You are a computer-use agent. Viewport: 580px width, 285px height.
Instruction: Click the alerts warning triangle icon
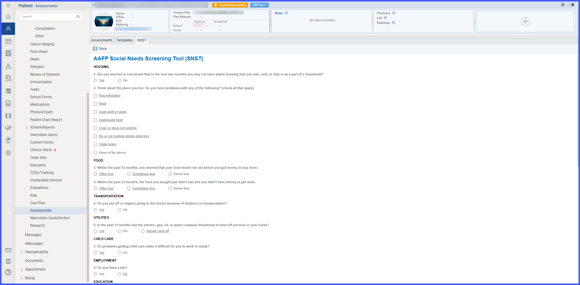pos(8,66)
